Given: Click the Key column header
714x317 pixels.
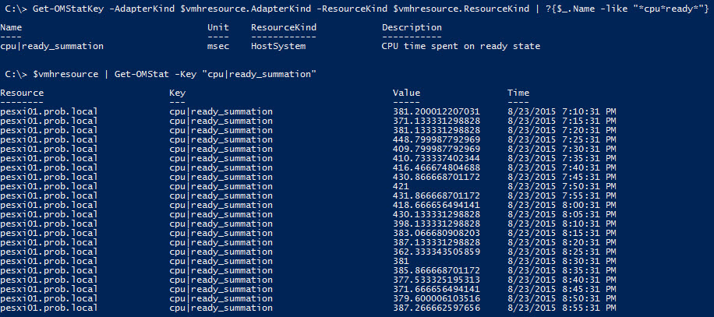Looking at the screenshot, I should click(x=177, y=93).
